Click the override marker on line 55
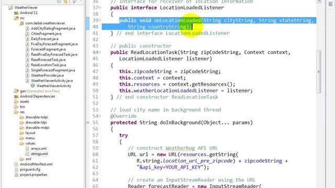 point(88,123)
